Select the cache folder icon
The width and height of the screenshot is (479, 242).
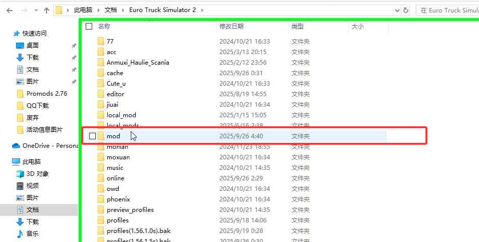pos(101,73)
